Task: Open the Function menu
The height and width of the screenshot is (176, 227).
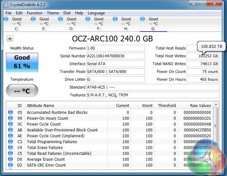Action: (x=34, y=13)
